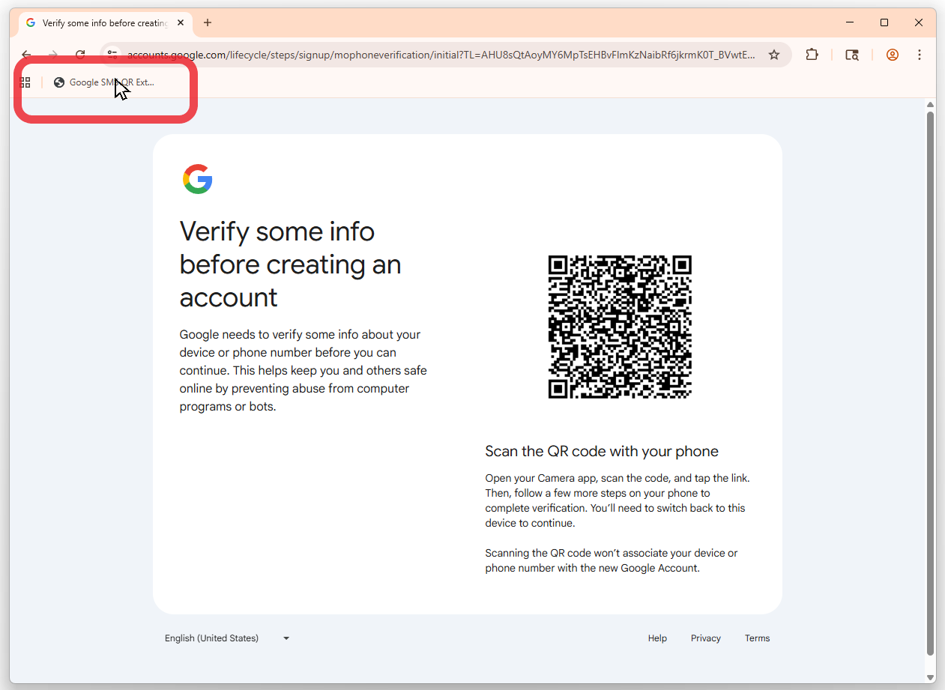Screen dimensions: 945x690
Task: Click the browser profile avatar icon
Action: point(892,55)
